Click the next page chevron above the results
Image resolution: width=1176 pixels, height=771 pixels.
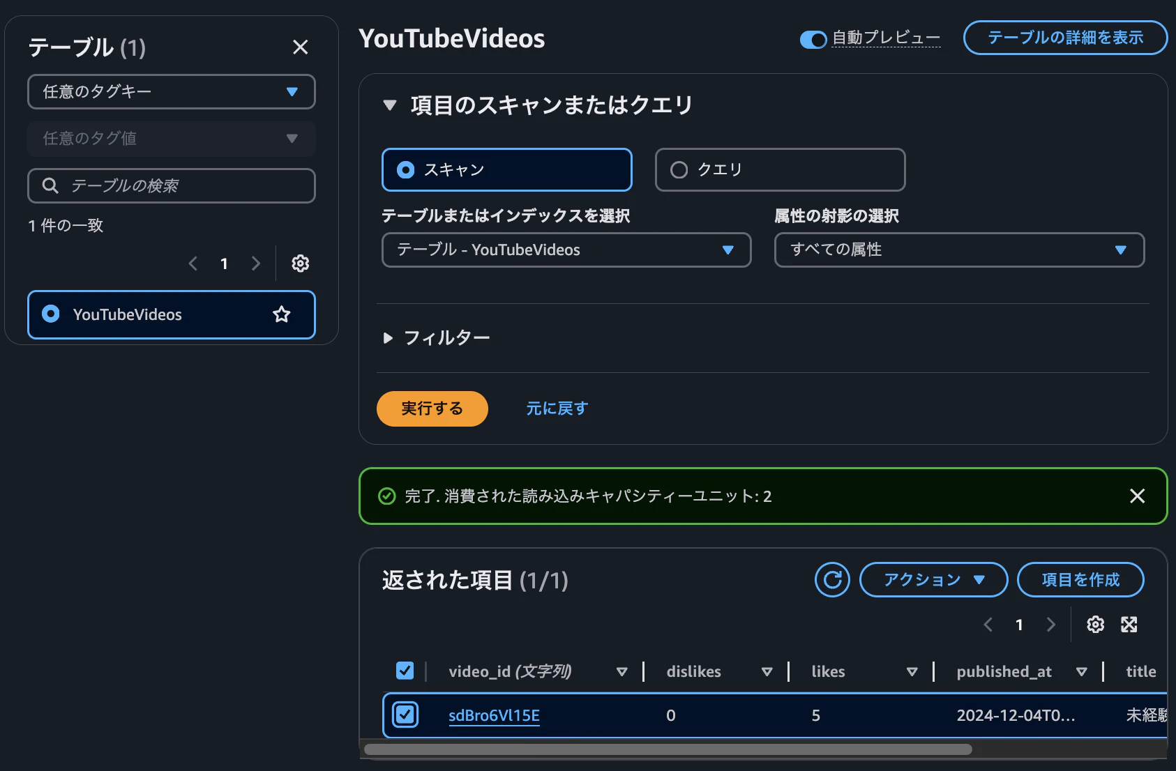(x=1051, y=625)
